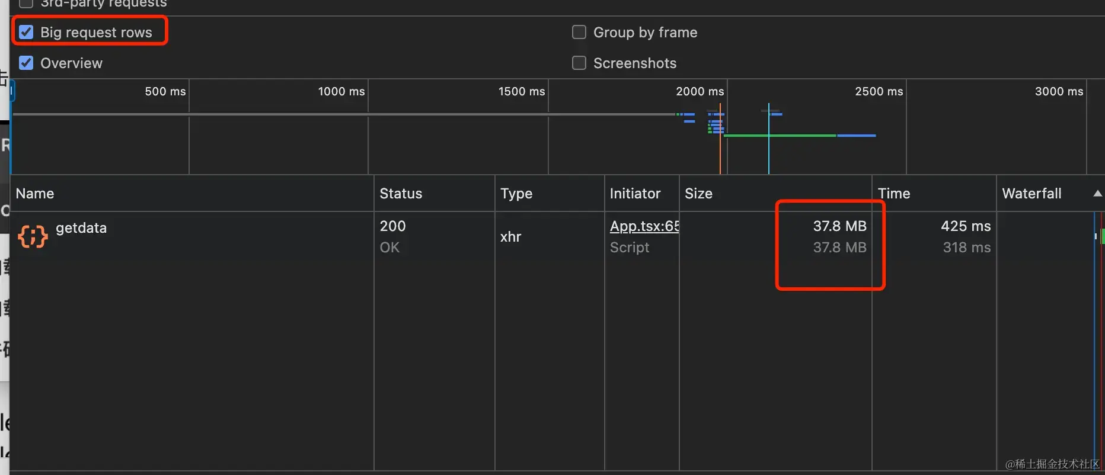
Task: Uncheck the Overview checkbox
Action: pyautogui.click(x=26, y=63)
